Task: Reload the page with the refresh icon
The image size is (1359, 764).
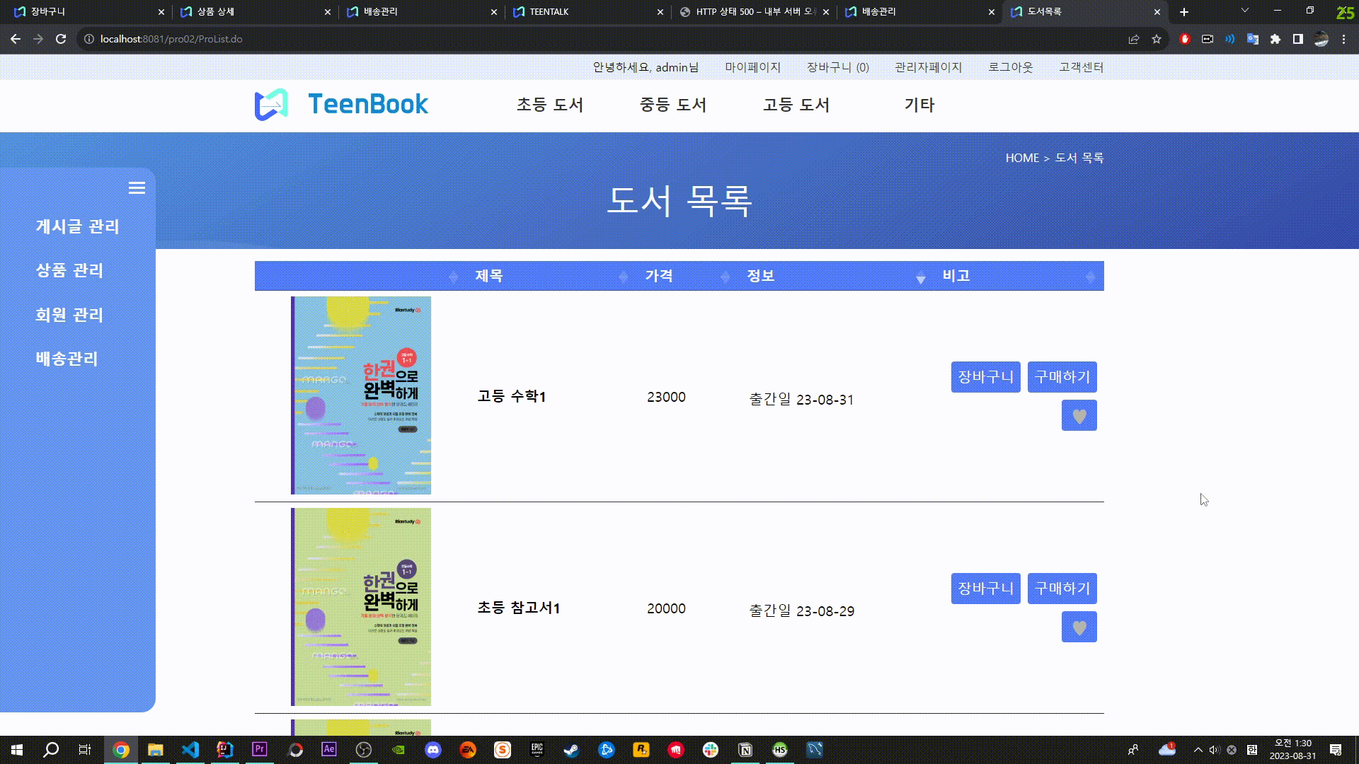Action: coord(61,39)
